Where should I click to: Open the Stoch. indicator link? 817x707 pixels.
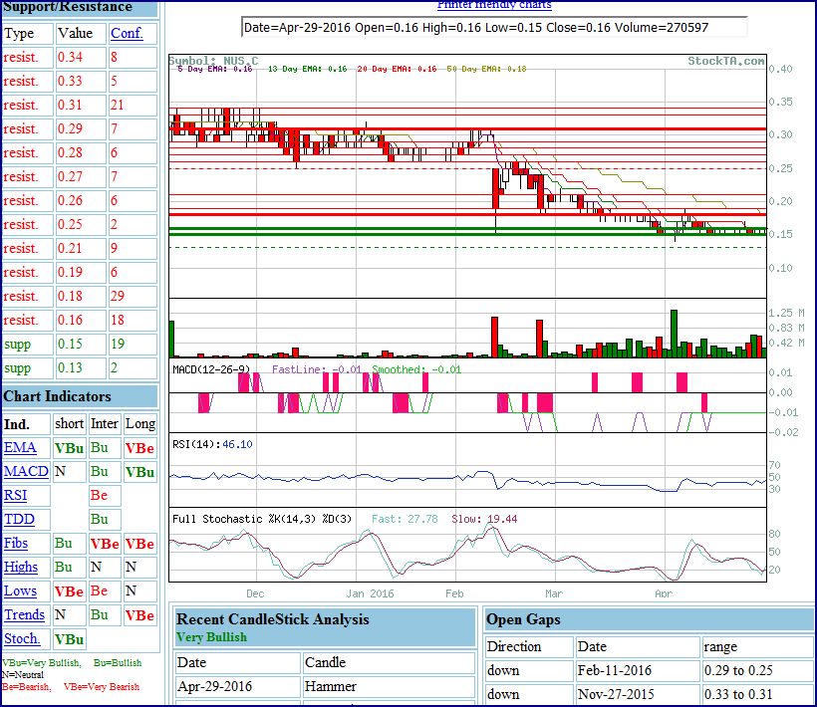22,639
